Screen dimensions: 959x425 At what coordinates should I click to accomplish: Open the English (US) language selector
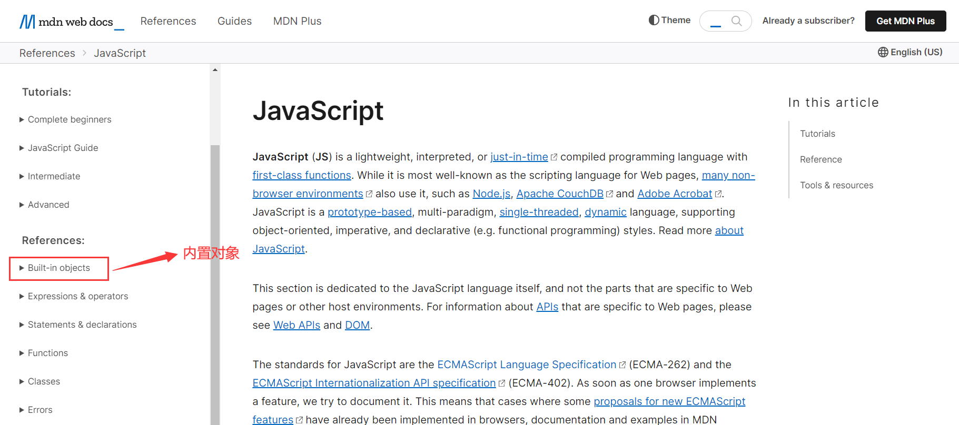(x=910, y=52)
